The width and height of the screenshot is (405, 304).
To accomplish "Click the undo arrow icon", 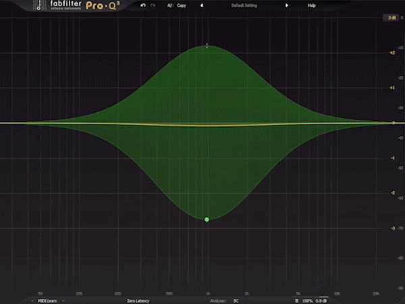I will coord(143,5).
